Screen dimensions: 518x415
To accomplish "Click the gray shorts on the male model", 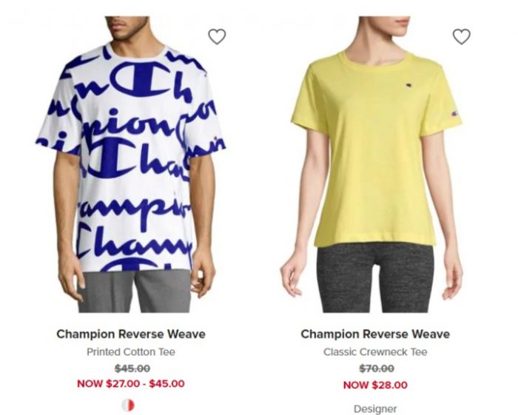I will pos(135,292).
